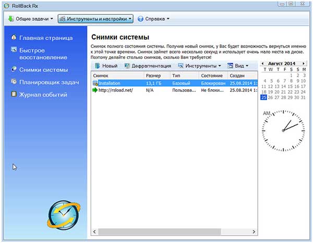Click the Планировщик задач clock icon

tap(14, 81)
